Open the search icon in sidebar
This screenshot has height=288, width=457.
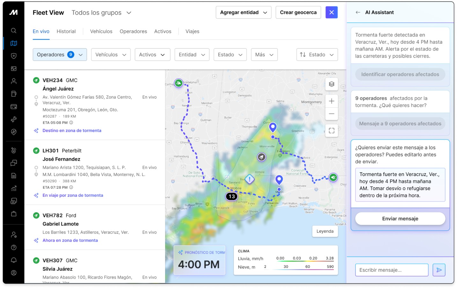point(14,31)
